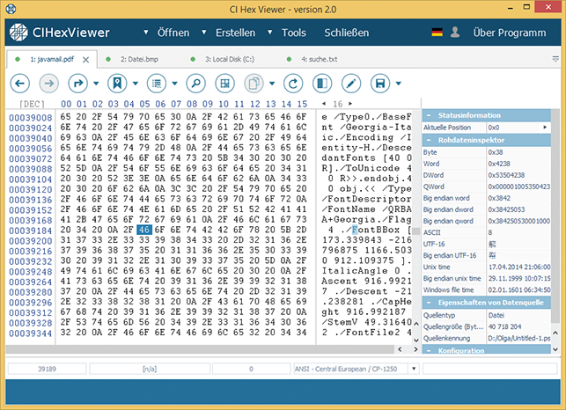Close the javamail.pdf tab
Image resolution: width=566 pixels, height=410 pixels.
[85, 60]
